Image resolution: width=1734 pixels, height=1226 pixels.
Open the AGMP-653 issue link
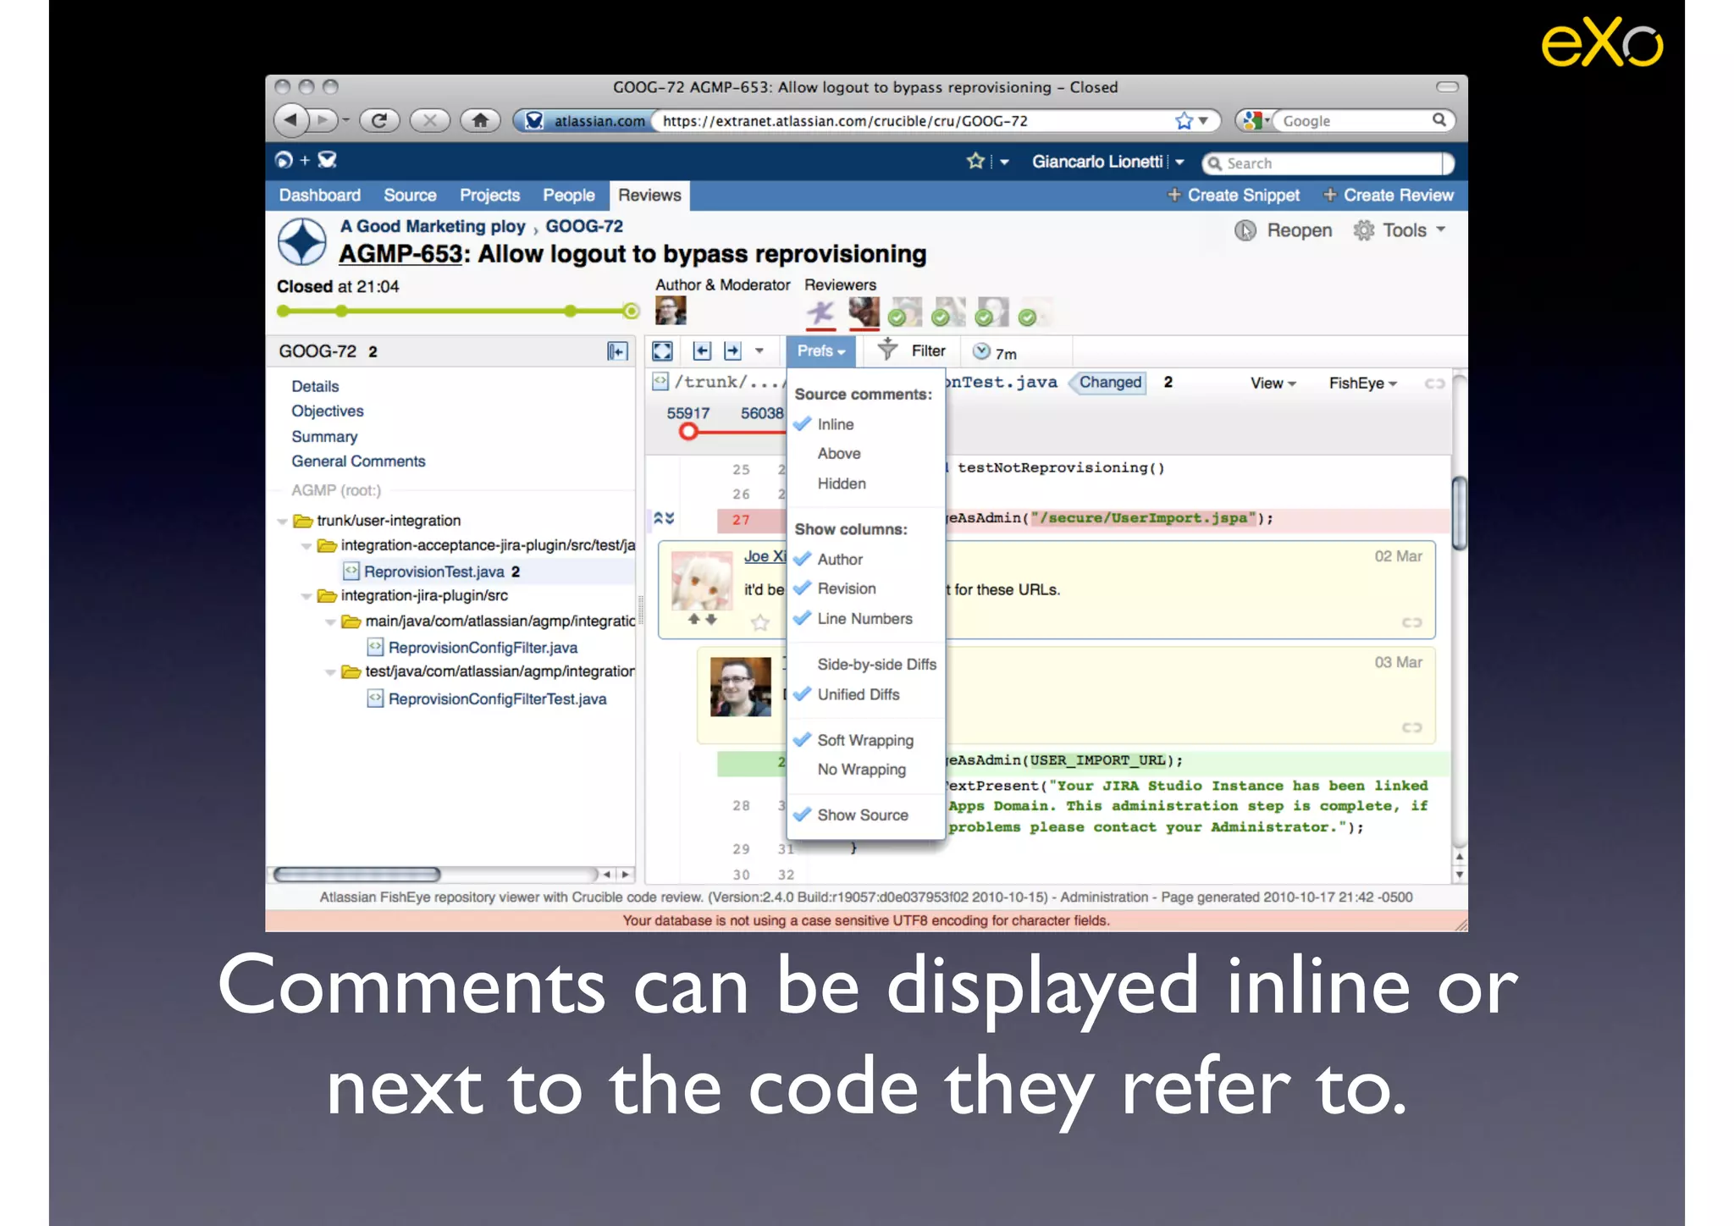(400, 254)
